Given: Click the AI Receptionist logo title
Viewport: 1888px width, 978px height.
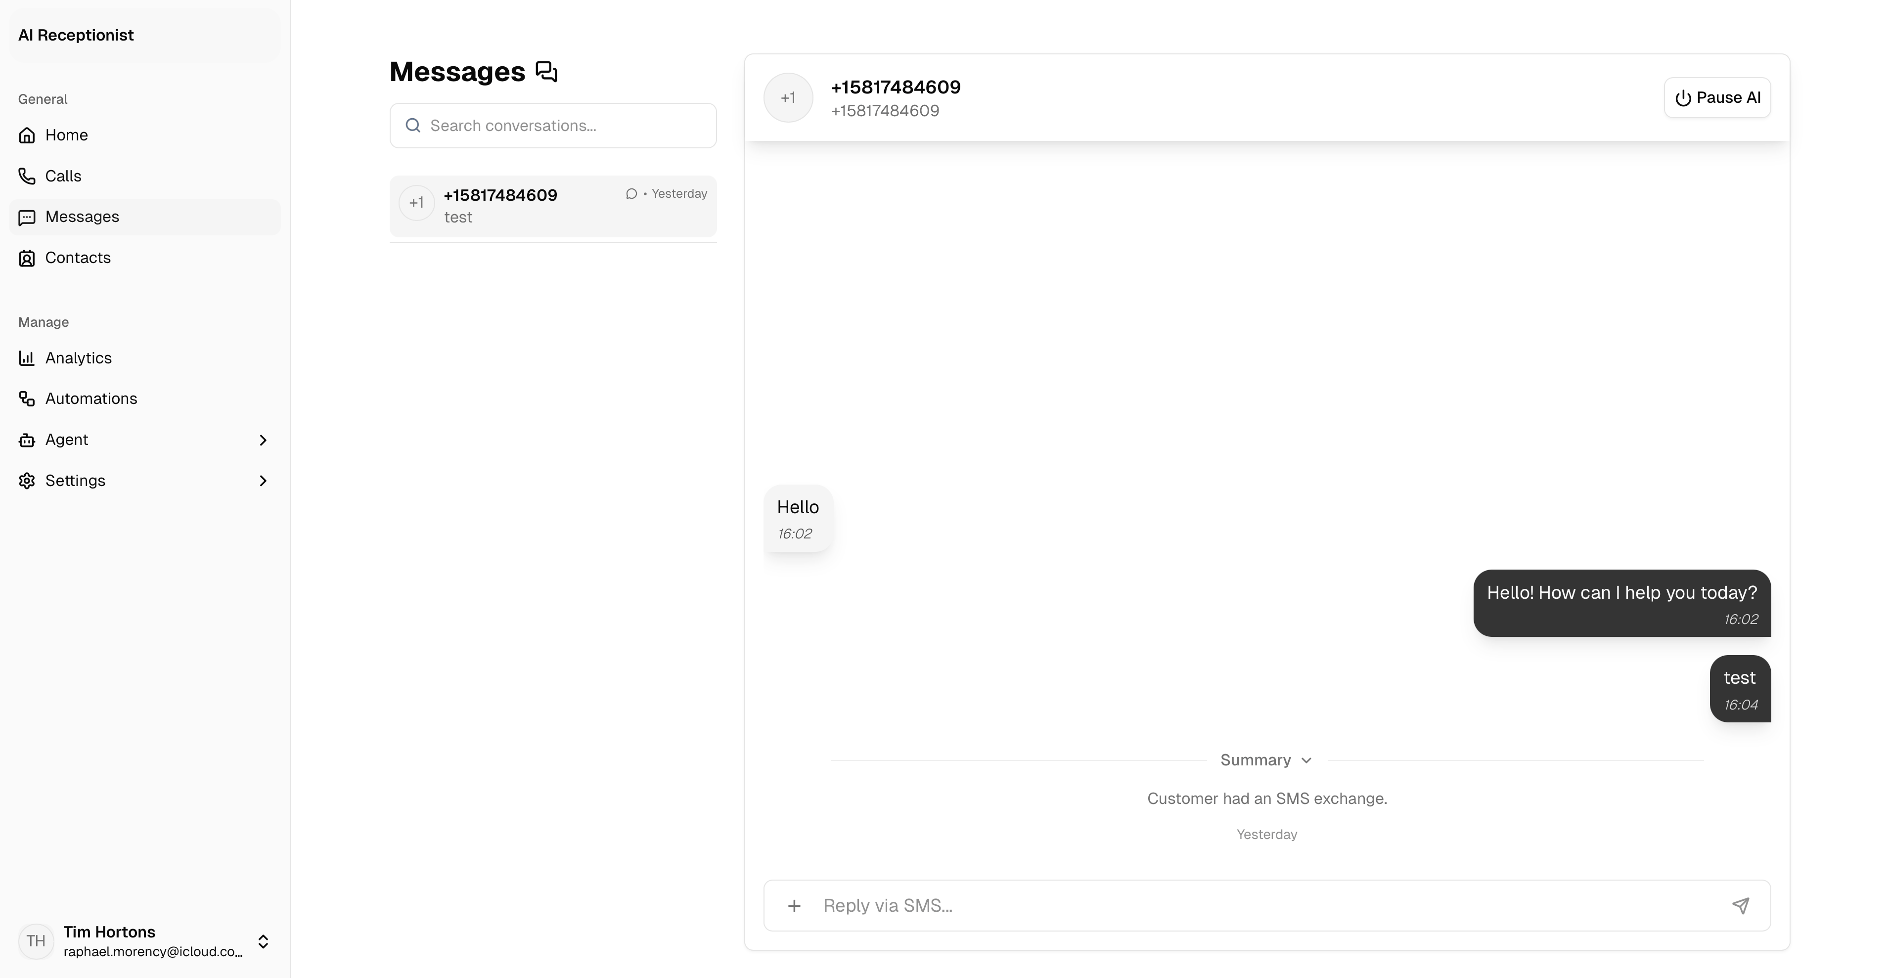Looking at the screenshot, I should [76, 35].
